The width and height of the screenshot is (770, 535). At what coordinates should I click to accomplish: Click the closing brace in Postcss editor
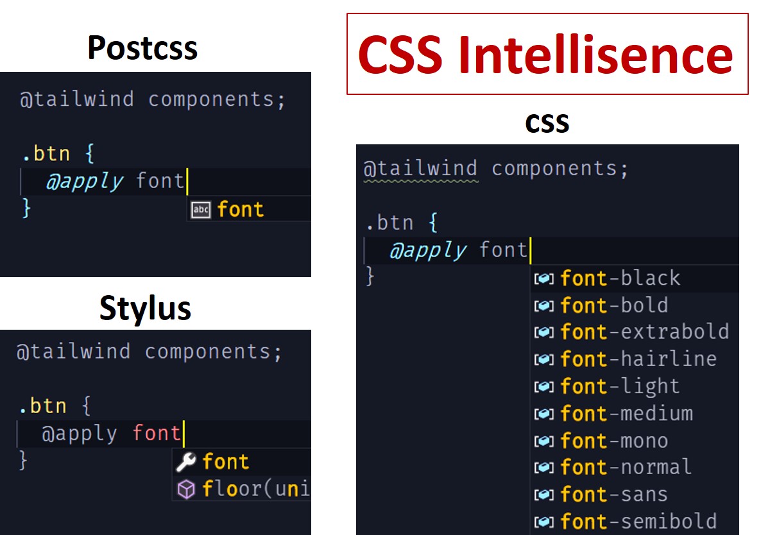click(26, 208)
